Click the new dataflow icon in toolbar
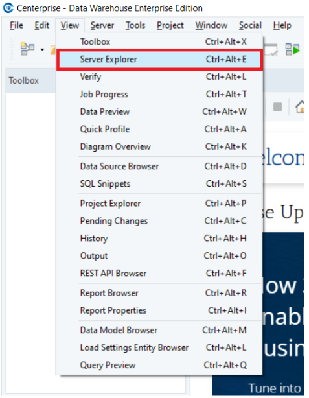This screenshot has width=309, height=398. coord(27,49)
